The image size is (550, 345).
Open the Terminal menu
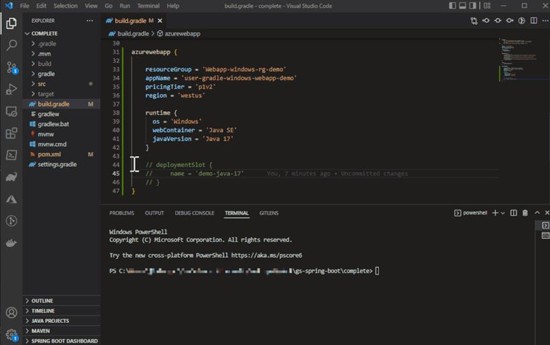148,6
